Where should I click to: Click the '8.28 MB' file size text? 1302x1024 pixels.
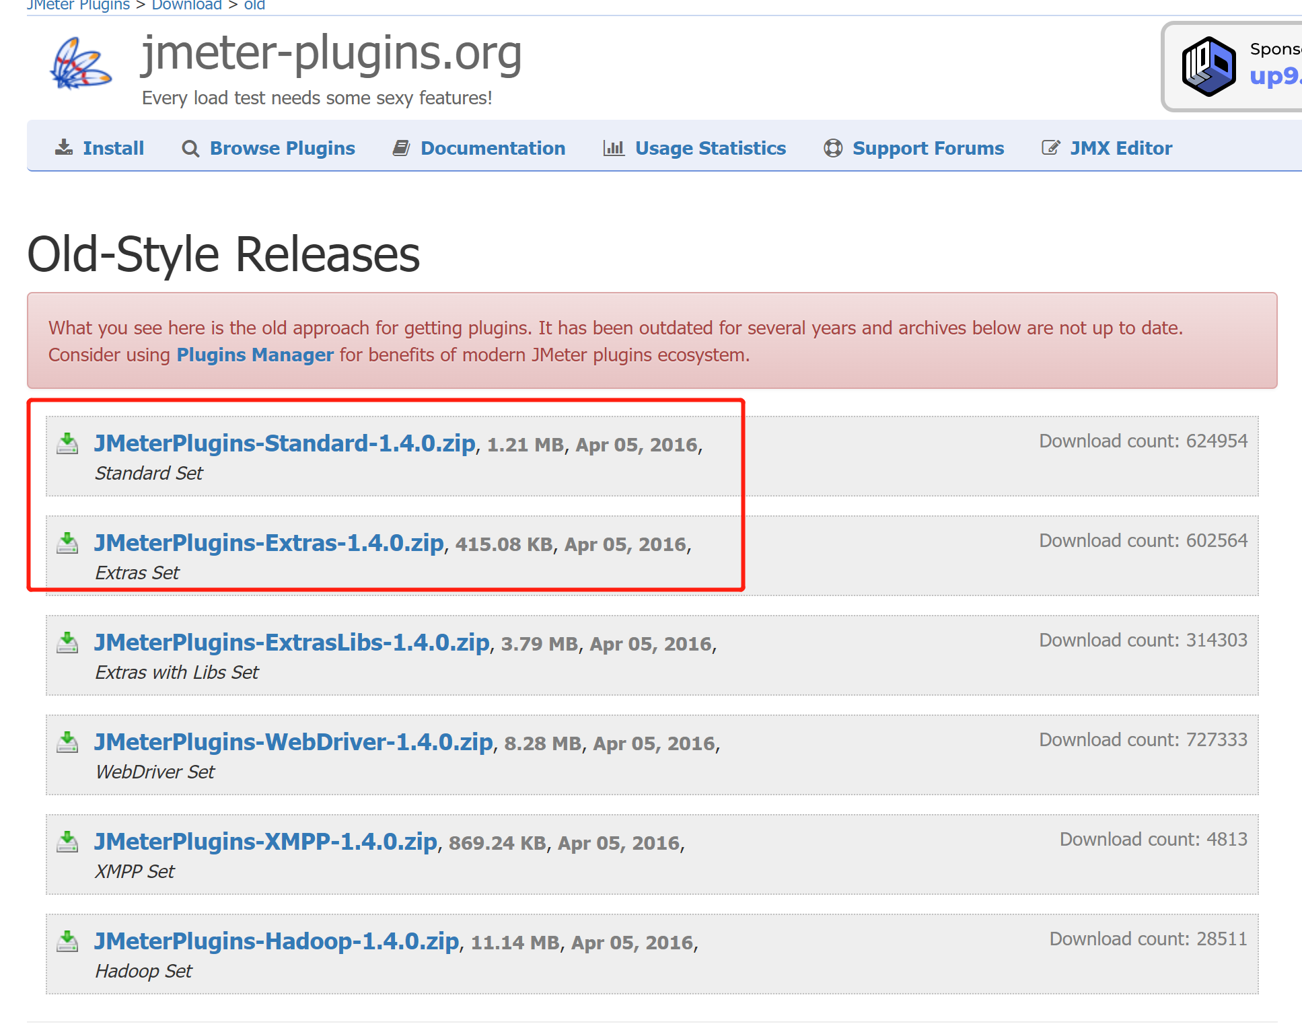[x=543, y=743]
